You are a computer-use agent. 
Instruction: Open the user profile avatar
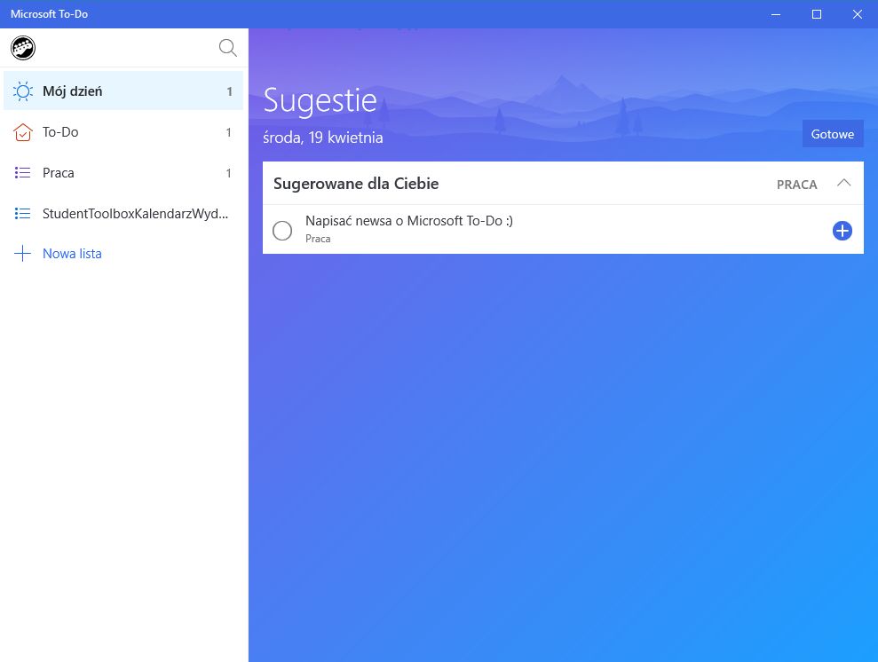tap(23, 48)
